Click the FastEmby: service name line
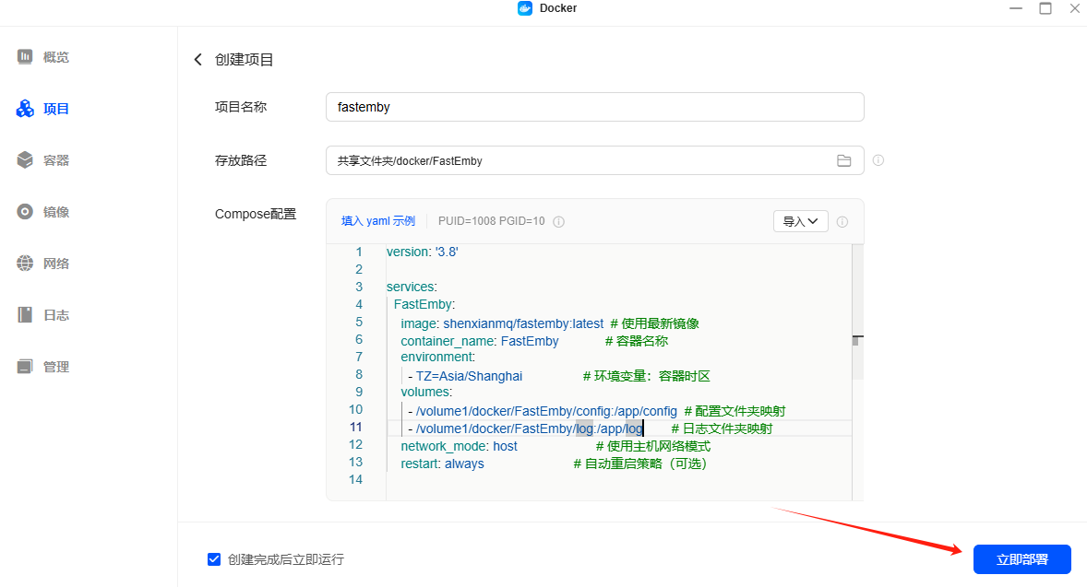The image size is (1087, 587). pos(424,304)
